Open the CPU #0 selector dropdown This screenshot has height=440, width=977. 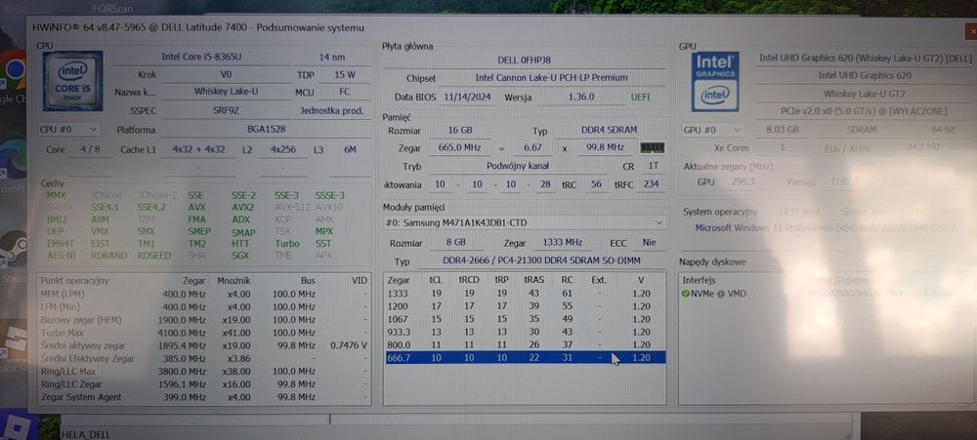point(68,130)
